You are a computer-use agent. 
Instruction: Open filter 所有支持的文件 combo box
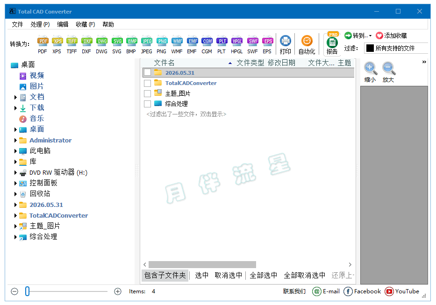pos(396,48)
